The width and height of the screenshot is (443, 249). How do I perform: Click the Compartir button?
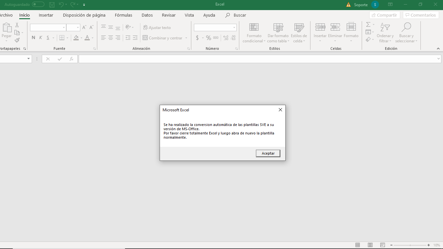coord(385,15)
